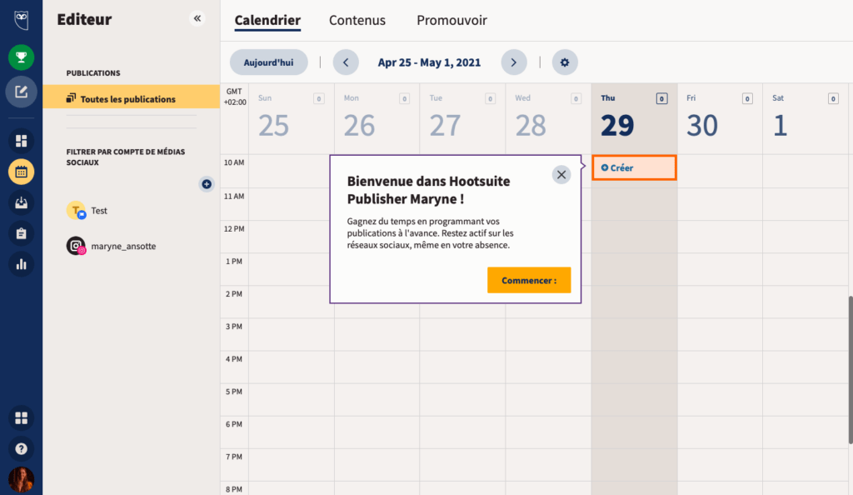Open calendar settings via the gear icon
Viewport: 853px width, 495px height.
click(x=565, y=62)
